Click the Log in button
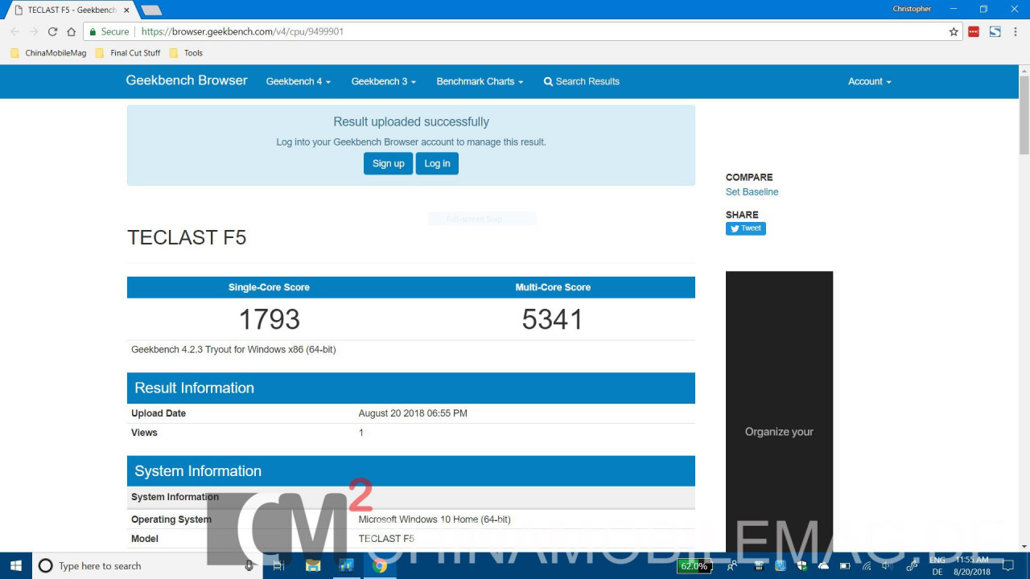 (x=437, y=163)
